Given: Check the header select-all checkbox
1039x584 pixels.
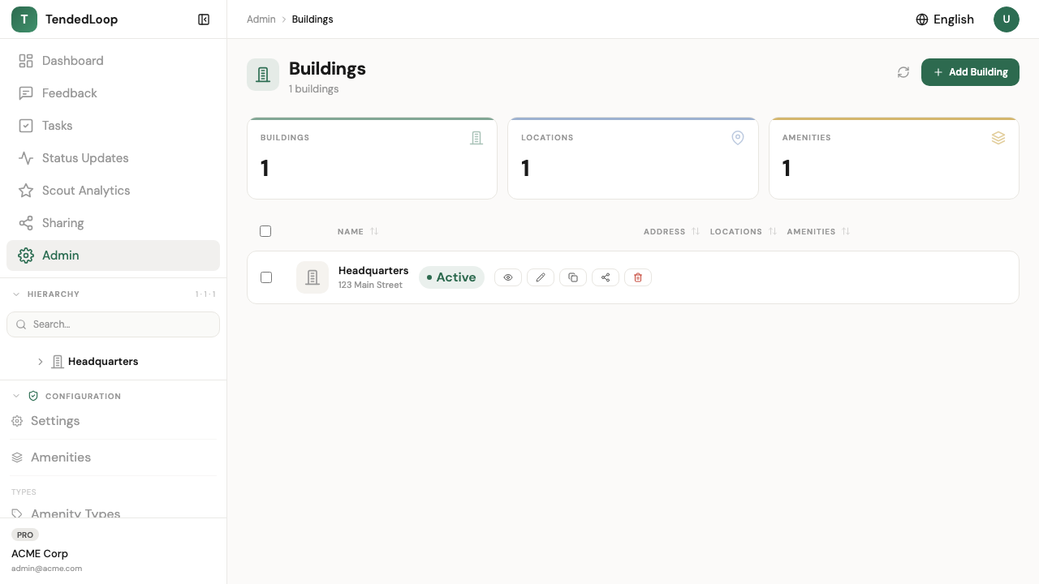Looking at the screenshot, I should (265, 231).
